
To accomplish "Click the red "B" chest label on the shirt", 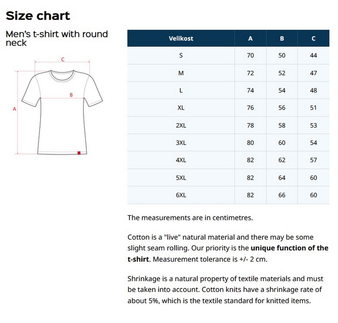I will [x=71, y=95].
